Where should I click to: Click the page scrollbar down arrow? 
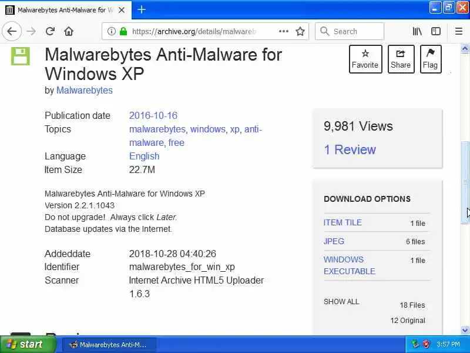coord(465,330)
